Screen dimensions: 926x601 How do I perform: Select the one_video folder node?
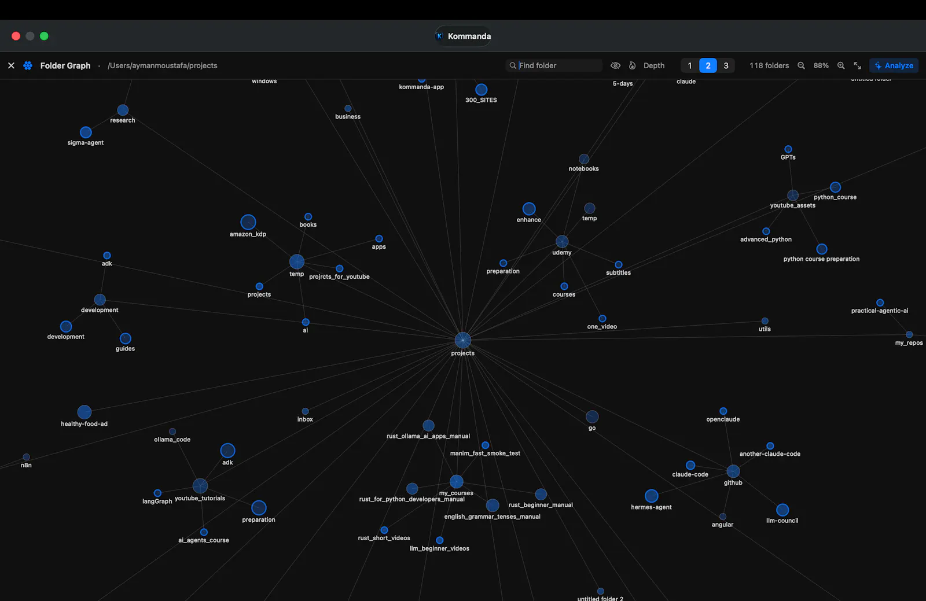point(602,319)
